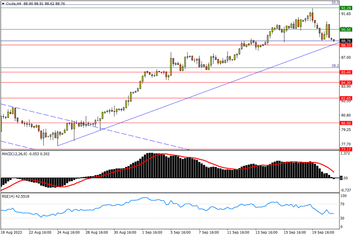
Task: Select the green 90.00 price level tag
Action: coord(346,29)
